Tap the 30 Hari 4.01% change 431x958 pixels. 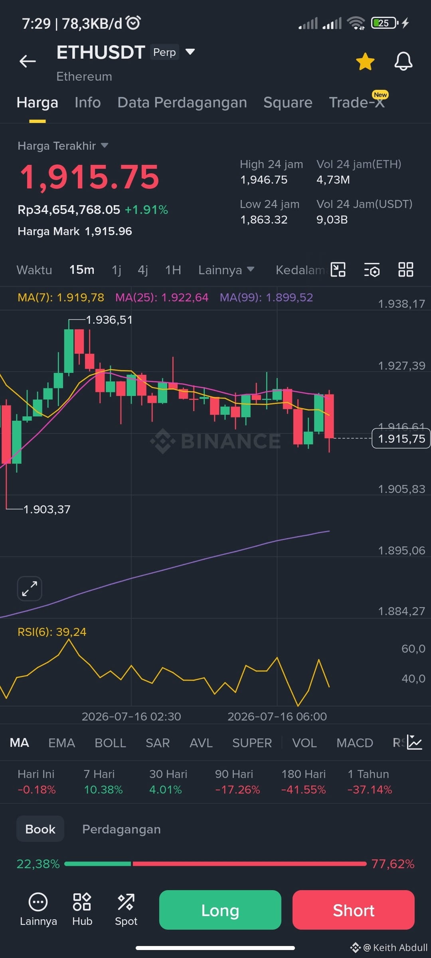pyautogui.click(x=168, y=782)
